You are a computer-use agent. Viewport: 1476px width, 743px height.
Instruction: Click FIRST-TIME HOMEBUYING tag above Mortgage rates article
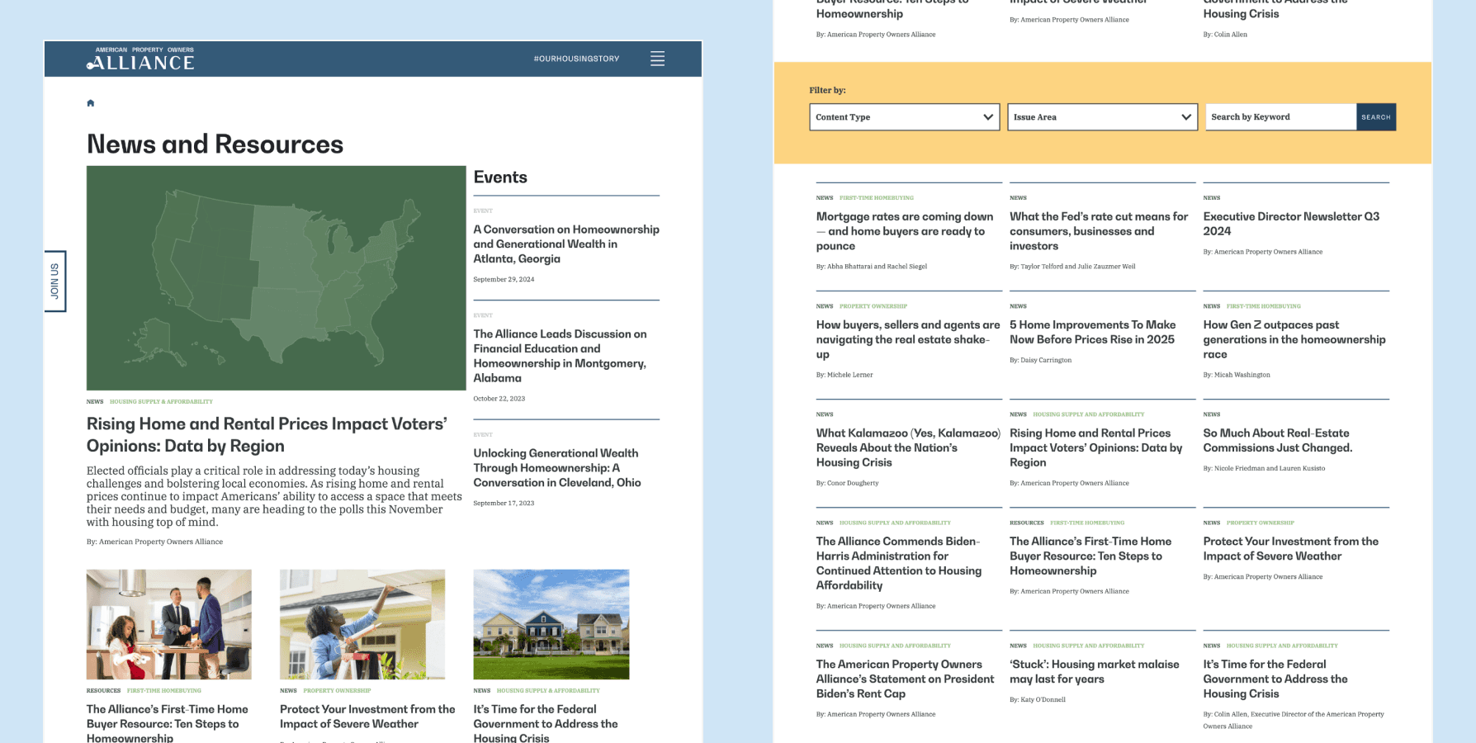(x=877, y=198)
